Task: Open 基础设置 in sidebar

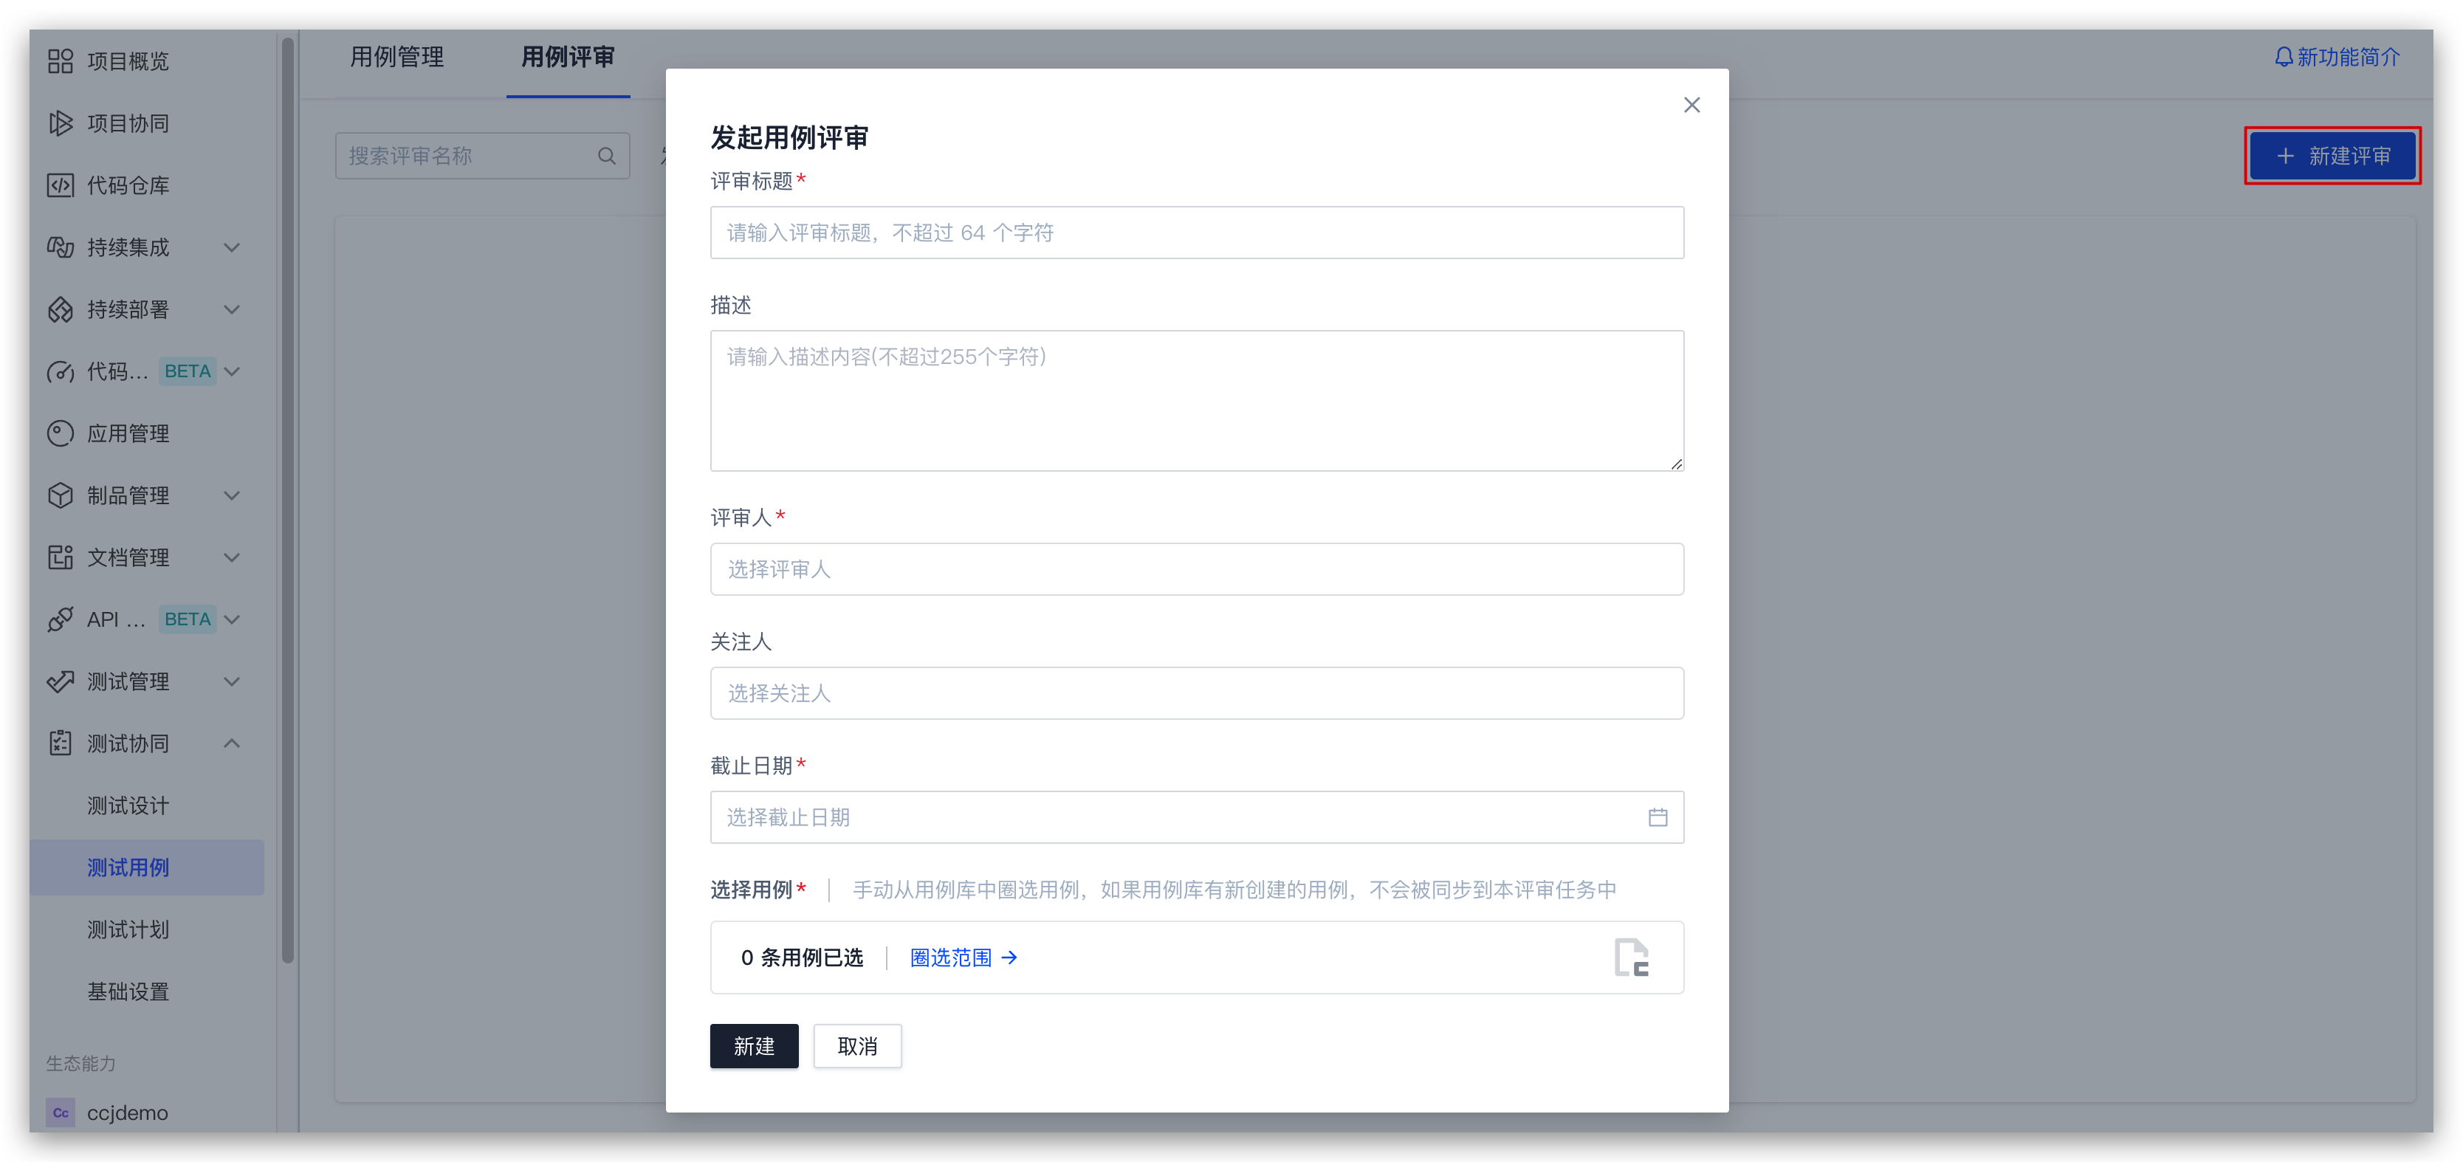Action: (128, 991)
